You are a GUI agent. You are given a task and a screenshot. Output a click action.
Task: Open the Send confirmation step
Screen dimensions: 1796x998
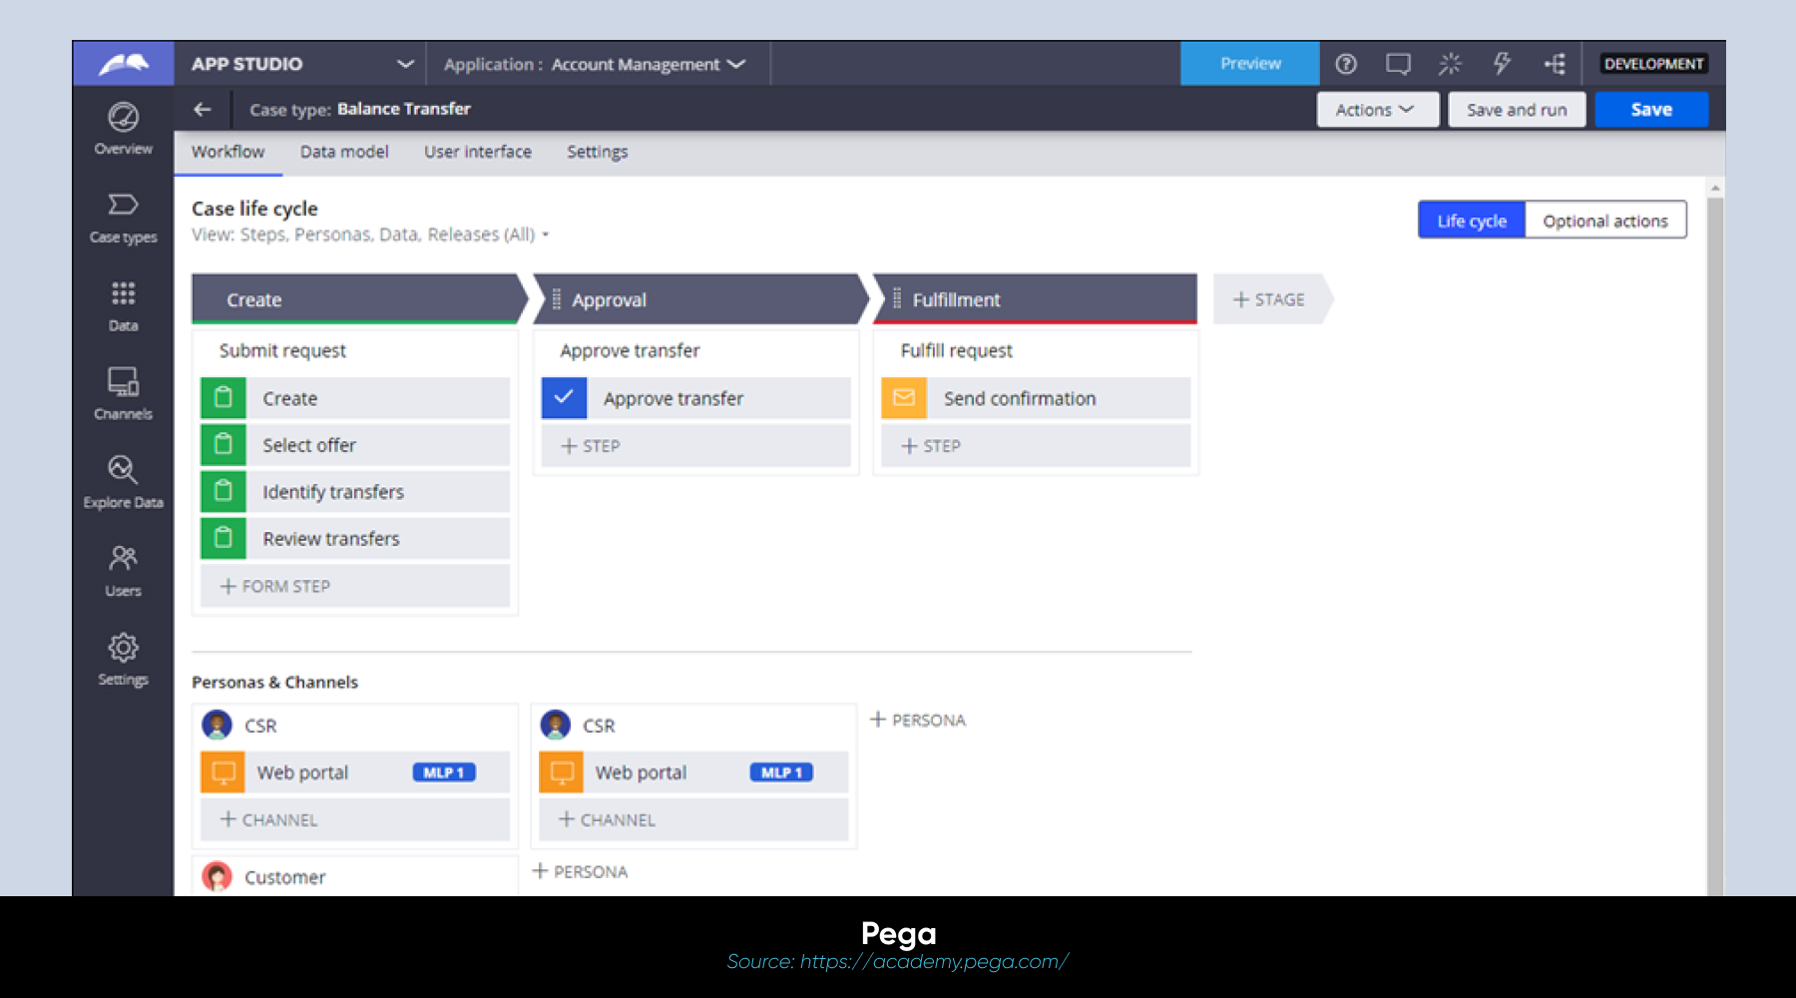(1036, 398)
